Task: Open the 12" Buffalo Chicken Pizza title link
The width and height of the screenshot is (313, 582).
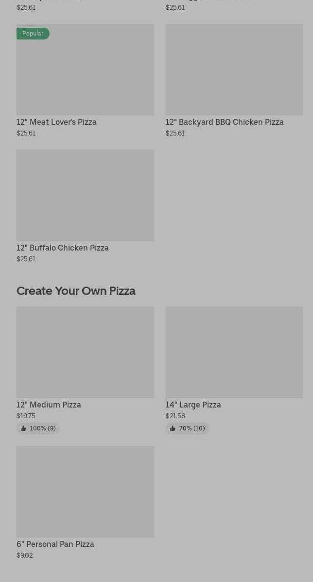Action: (62, 248)
